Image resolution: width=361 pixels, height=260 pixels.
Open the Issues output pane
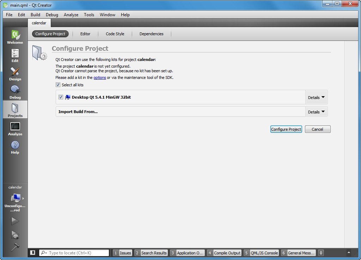pos(123,253)
